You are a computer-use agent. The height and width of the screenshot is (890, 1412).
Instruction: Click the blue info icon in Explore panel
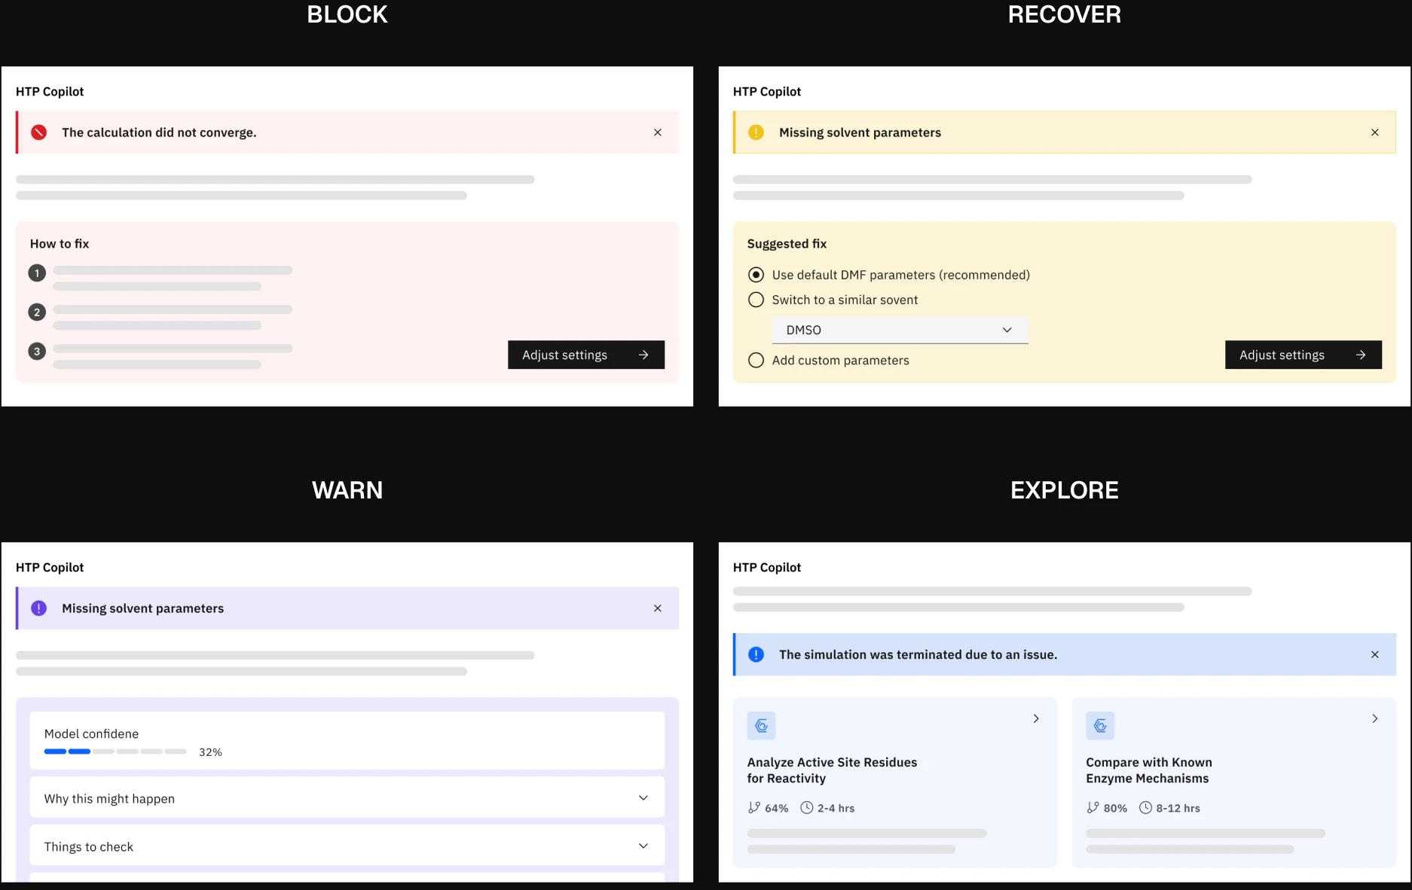click(x=756, y=655)
